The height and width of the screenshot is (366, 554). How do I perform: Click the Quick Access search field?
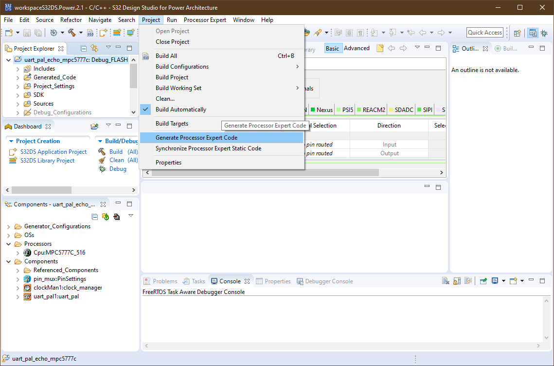[x=484, y=33]
